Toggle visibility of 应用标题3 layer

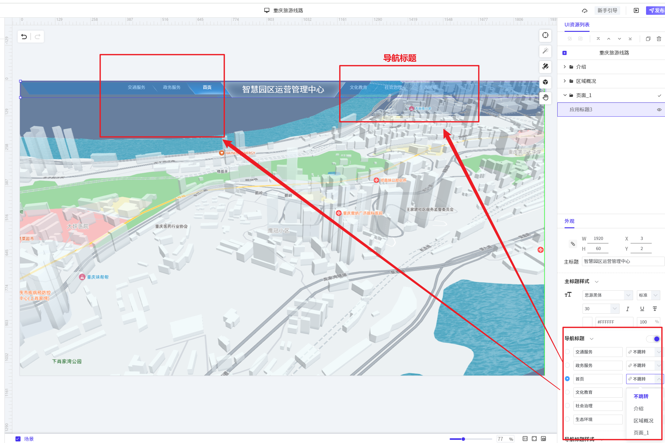(659, 110)
